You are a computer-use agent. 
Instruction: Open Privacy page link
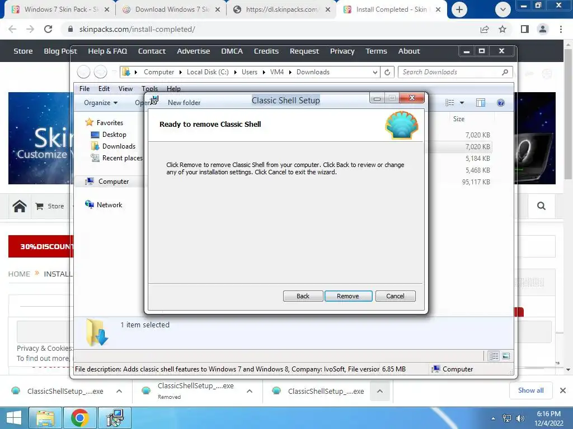(342, 51)
